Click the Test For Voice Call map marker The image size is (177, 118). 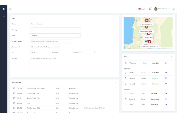point(147,21)
